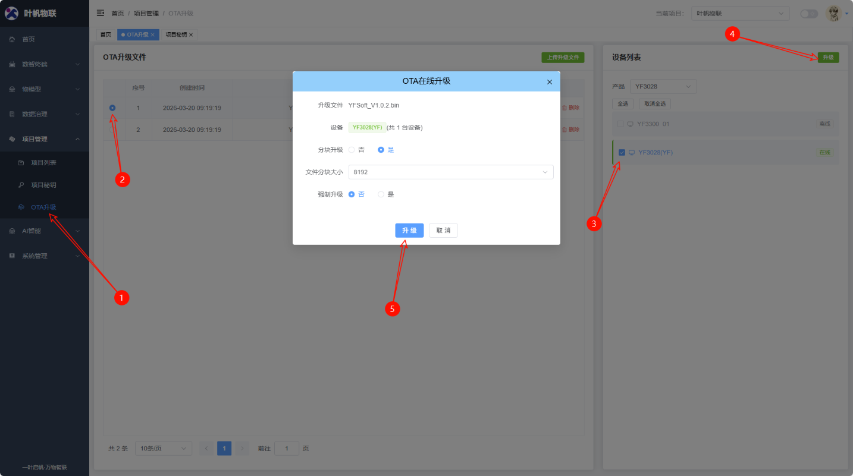Open the 当前项目 dropdown 叶帆物联
This screenshot has height=476, width=853.
tap(740, 14)
